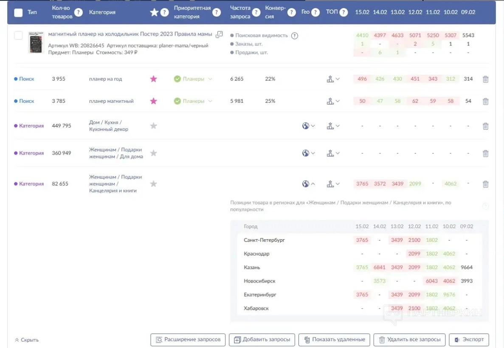Select the Казань city row
This screenshot has width=504, height=348.
tap(359, 267)
